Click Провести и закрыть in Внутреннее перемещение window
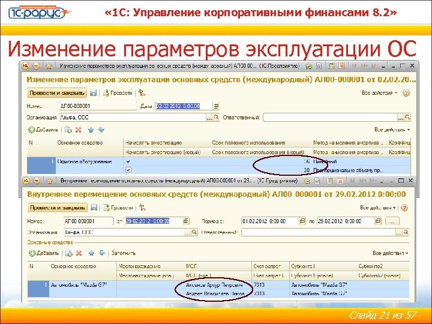Viewport: 432px width, 324px height. [x=58, y=208]
